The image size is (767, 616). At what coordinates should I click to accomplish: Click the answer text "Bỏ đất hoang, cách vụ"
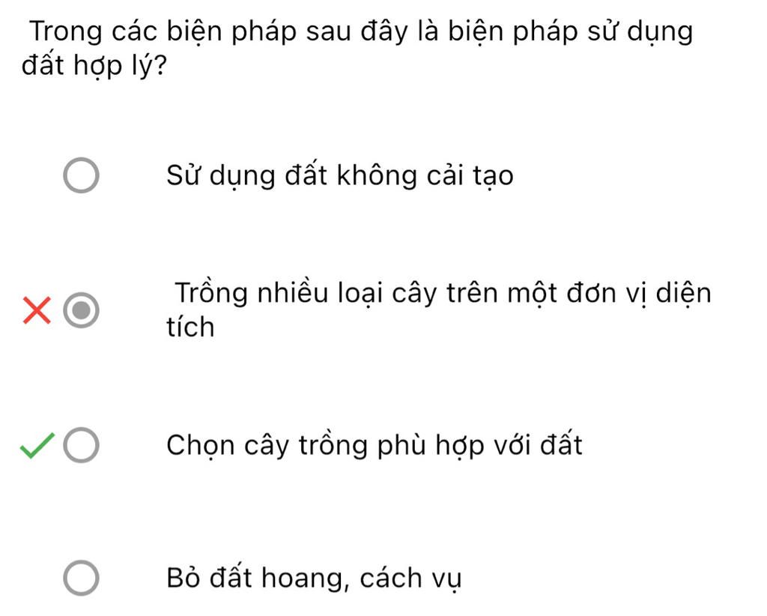314,579
